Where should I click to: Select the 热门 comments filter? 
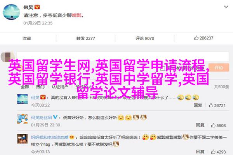(x=40, y=87)
